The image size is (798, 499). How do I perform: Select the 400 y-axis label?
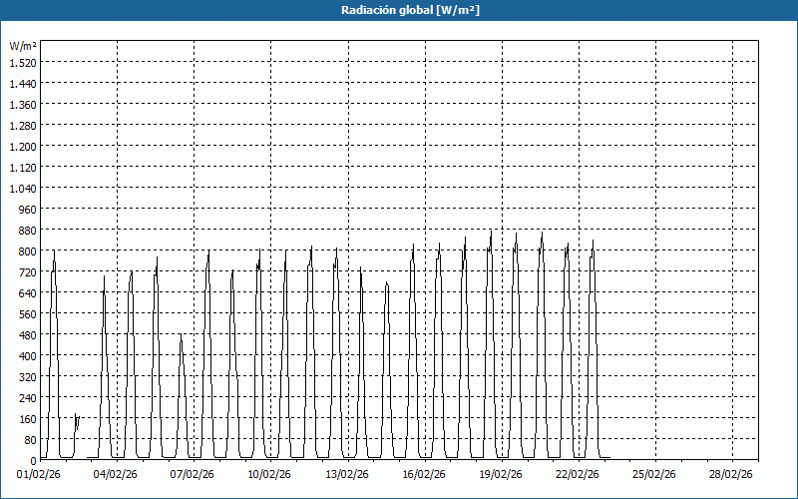pyautogui.click(x=26, y=356)
